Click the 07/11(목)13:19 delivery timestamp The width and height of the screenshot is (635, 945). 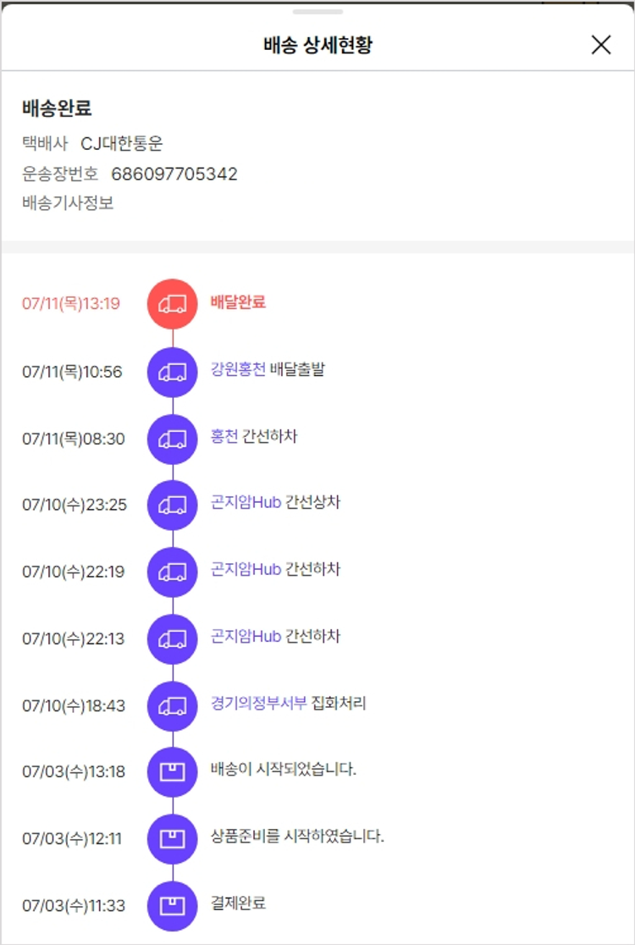(x=71, y=303)
